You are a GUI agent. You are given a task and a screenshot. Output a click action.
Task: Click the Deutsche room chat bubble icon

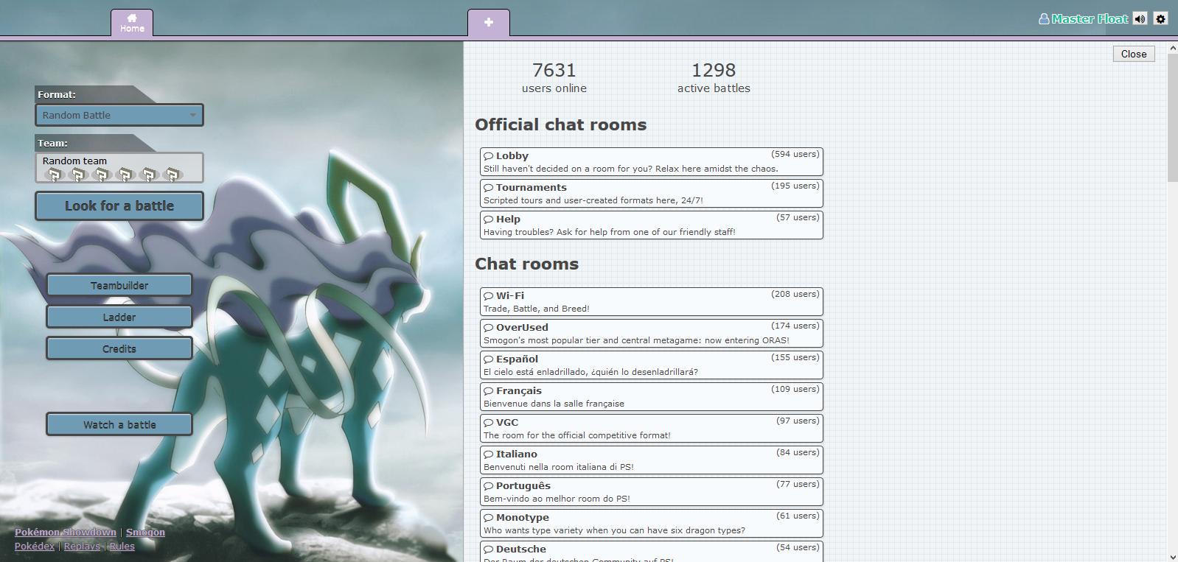click(x=488, y=549)
